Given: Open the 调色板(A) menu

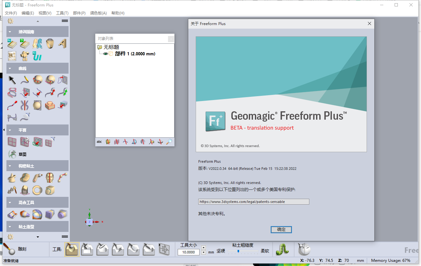Looking at the screenshot, I should tap(98, 13).
